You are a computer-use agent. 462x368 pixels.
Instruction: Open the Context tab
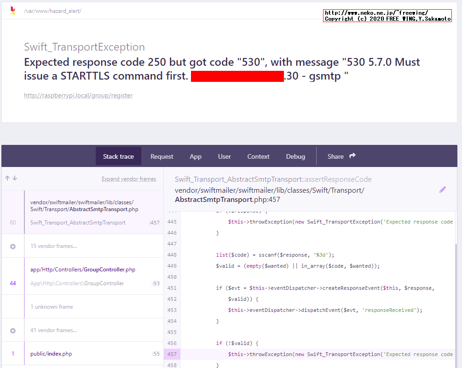click(258, 156)
